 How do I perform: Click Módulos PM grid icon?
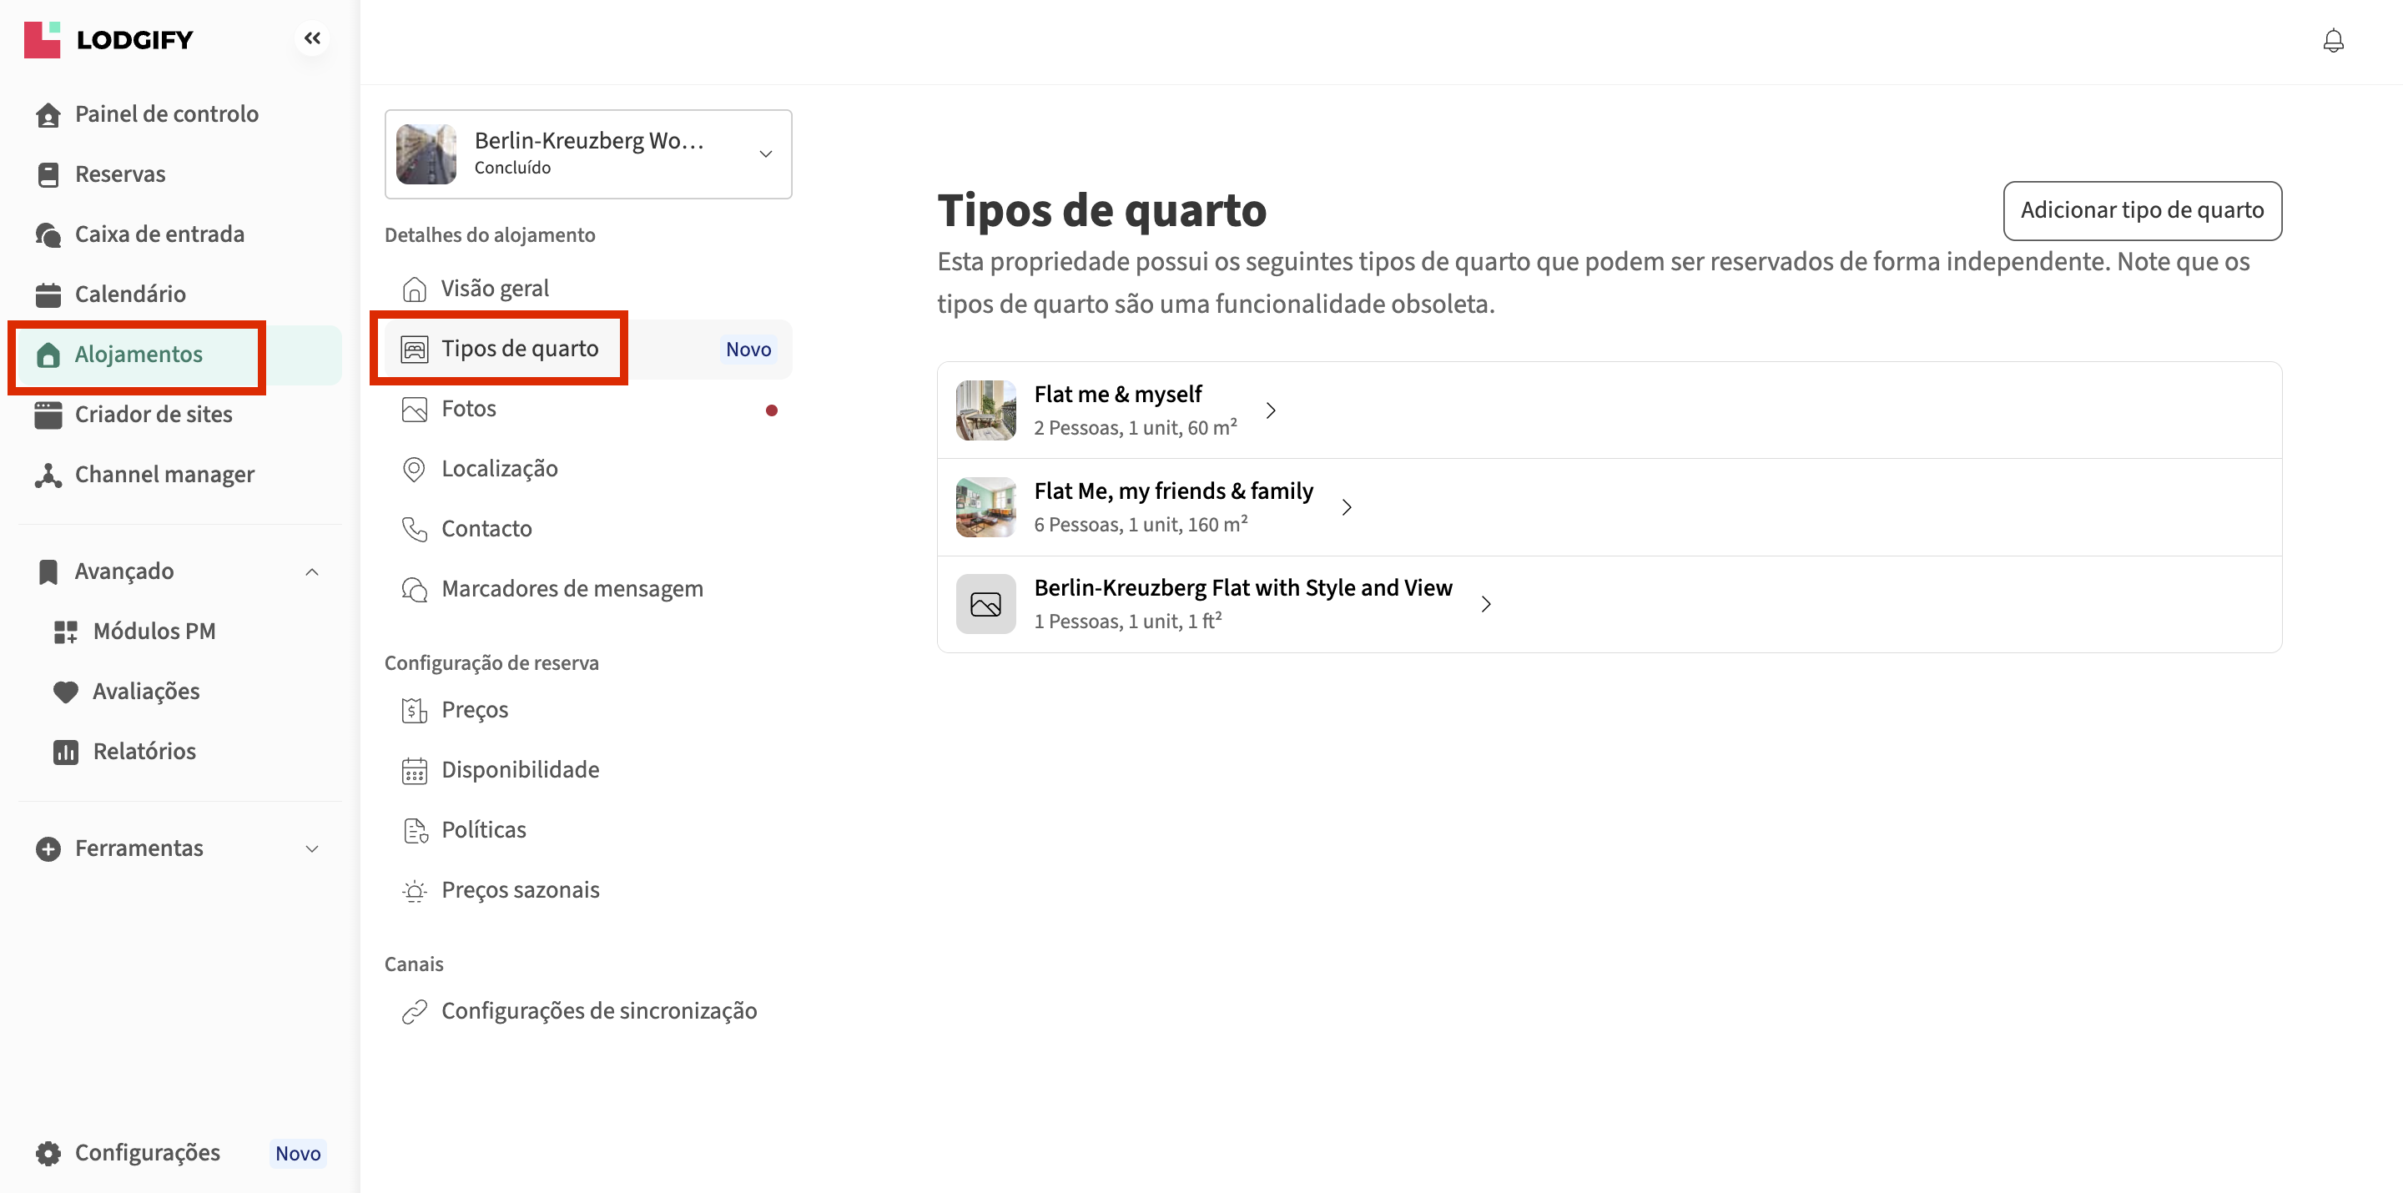tap(65, 632)
